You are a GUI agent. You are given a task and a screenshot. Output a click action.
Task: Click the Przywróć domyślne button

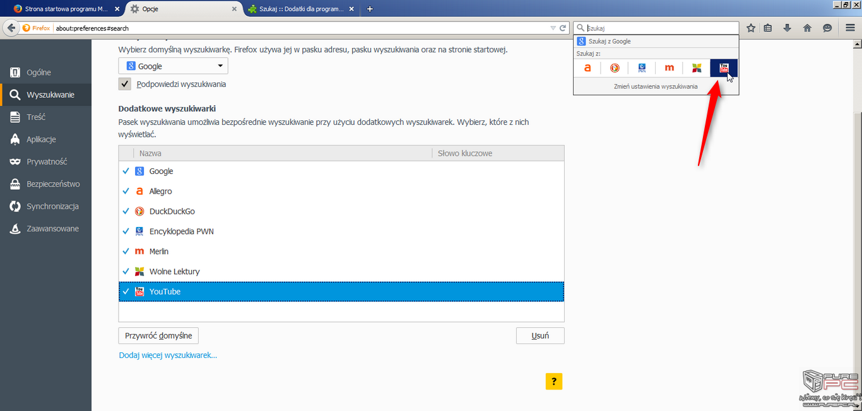(158, 336)
